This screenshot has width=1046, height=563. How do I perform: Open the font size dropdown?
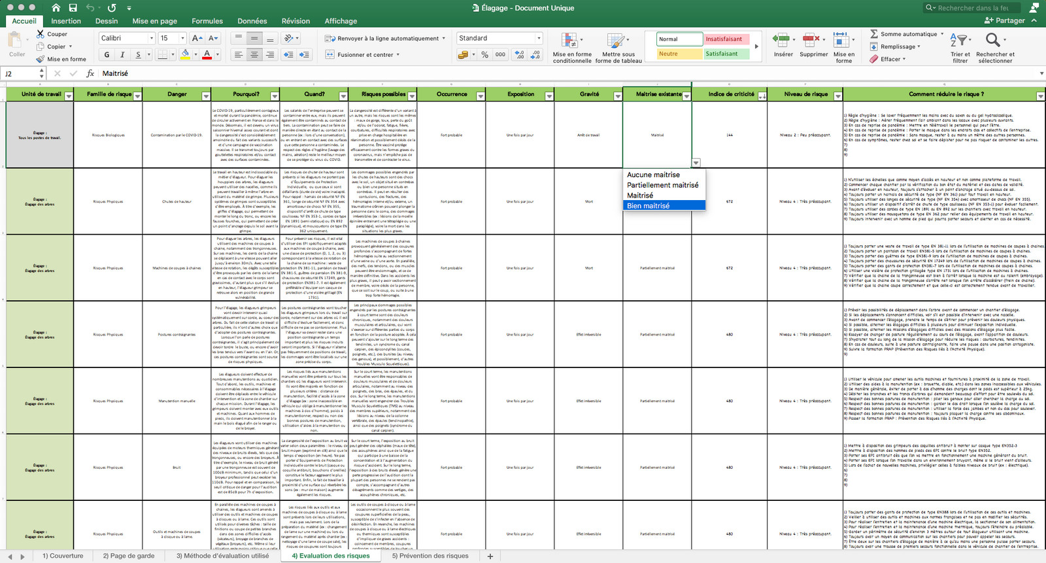tap(182, 39)
